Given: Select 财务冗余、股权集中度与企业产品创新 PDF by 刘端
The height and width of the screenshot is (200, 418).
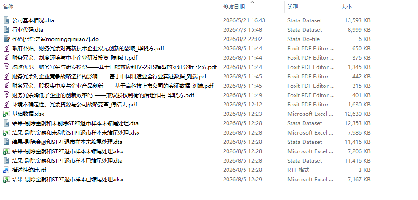Looking at the screenshot, I should [113, 86].
